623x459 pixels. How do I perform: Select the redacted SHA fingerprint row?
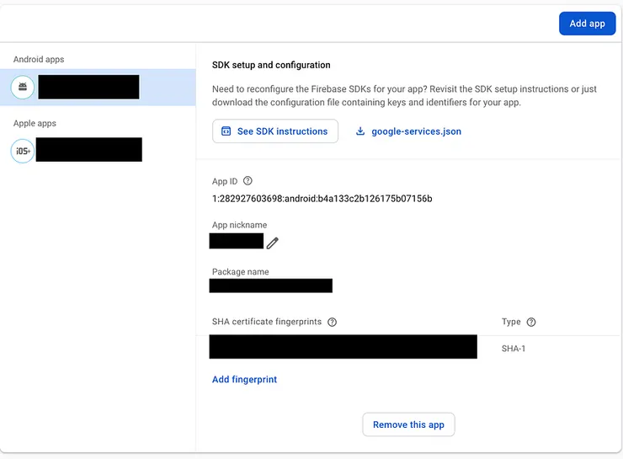point(343,347)
